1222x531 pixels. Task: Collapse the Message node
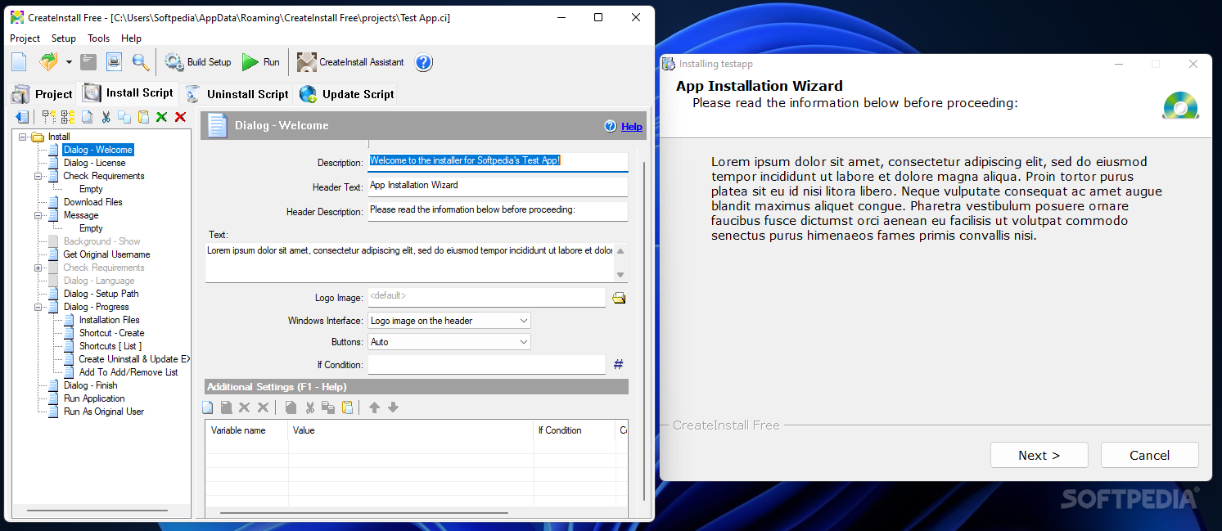pyautogui.click(x=38, y=215)
